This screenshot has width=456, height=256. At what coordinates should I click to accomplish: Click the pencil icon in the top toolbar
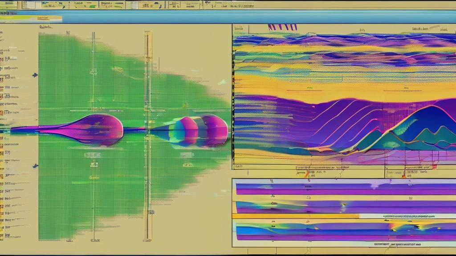pos(160,6)
